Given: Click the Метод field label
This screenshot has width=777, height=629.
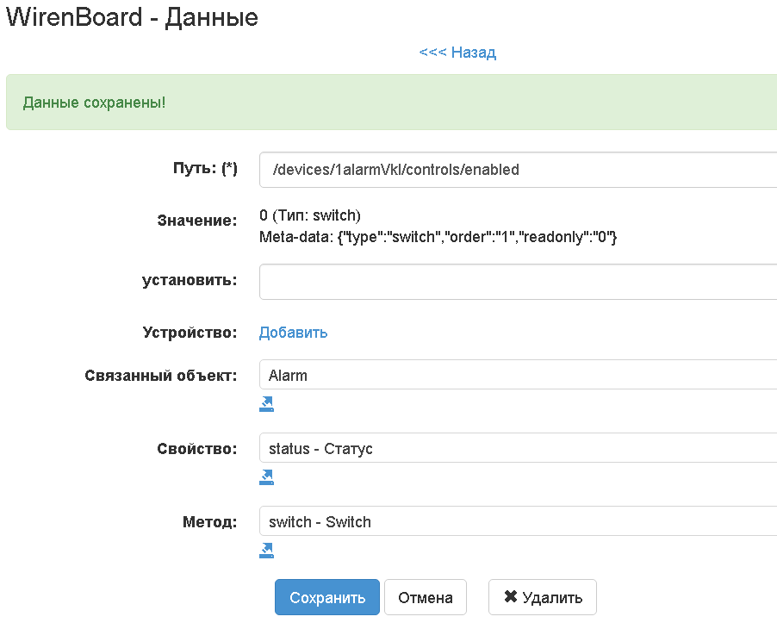Looking at the screenshot, I should tap(209, 522).
